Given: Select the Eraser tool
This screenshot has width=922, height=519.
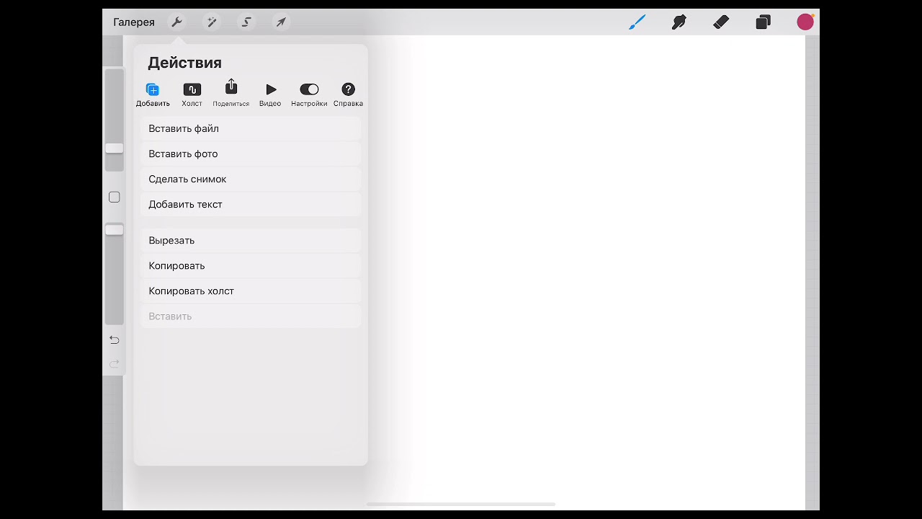Looking at the screenshot, I should pyautogui.click(x=721, y=22).
